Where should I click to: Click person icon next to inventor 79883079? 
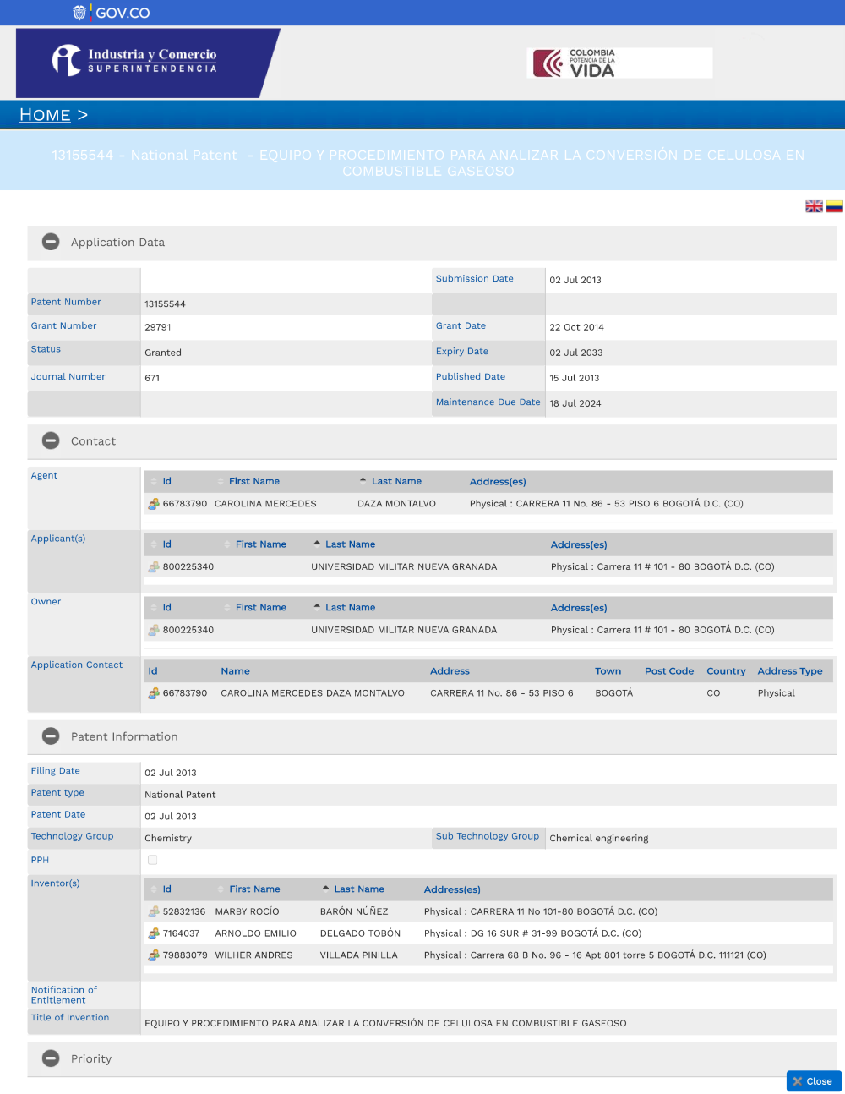pyautogui.click(x=154, y=955)
